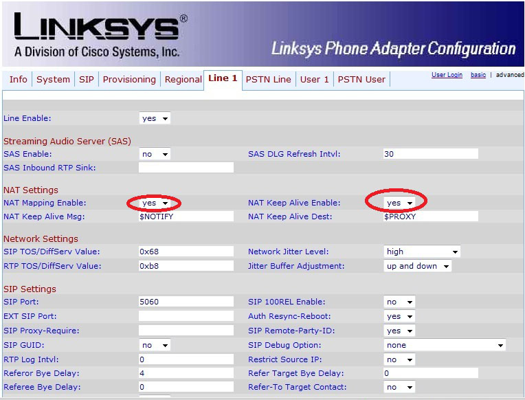Open Restrict Source IP dropdown
Viewport: 525px width, 400px height.
tap(399, 359)
